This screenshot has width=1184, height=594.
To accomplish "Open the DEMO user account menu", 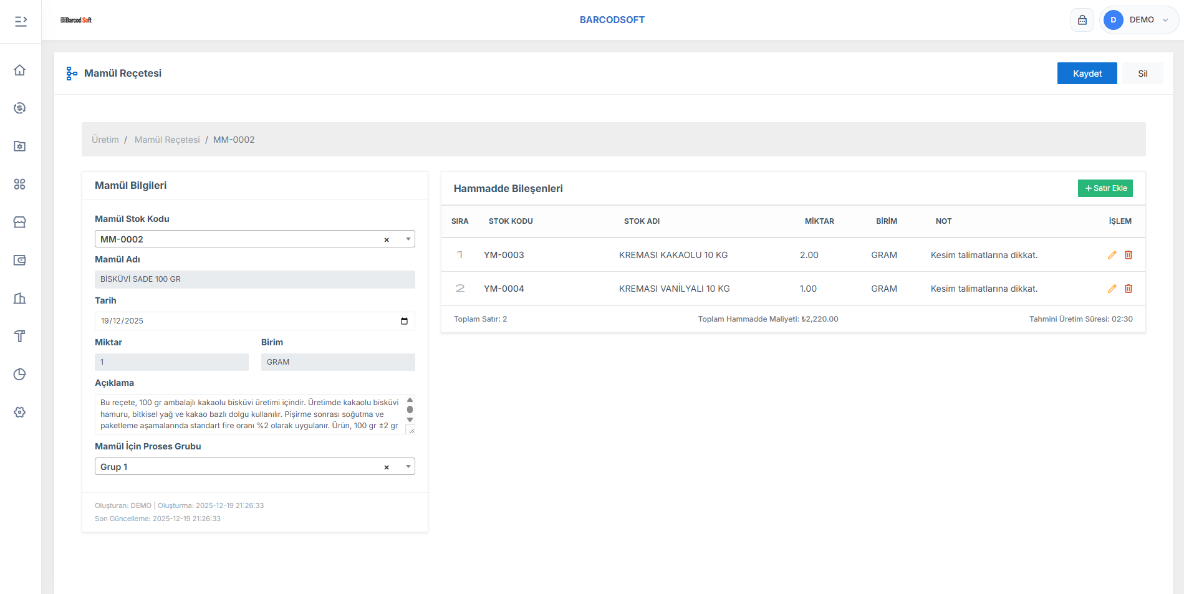I will click(1138, 20).
